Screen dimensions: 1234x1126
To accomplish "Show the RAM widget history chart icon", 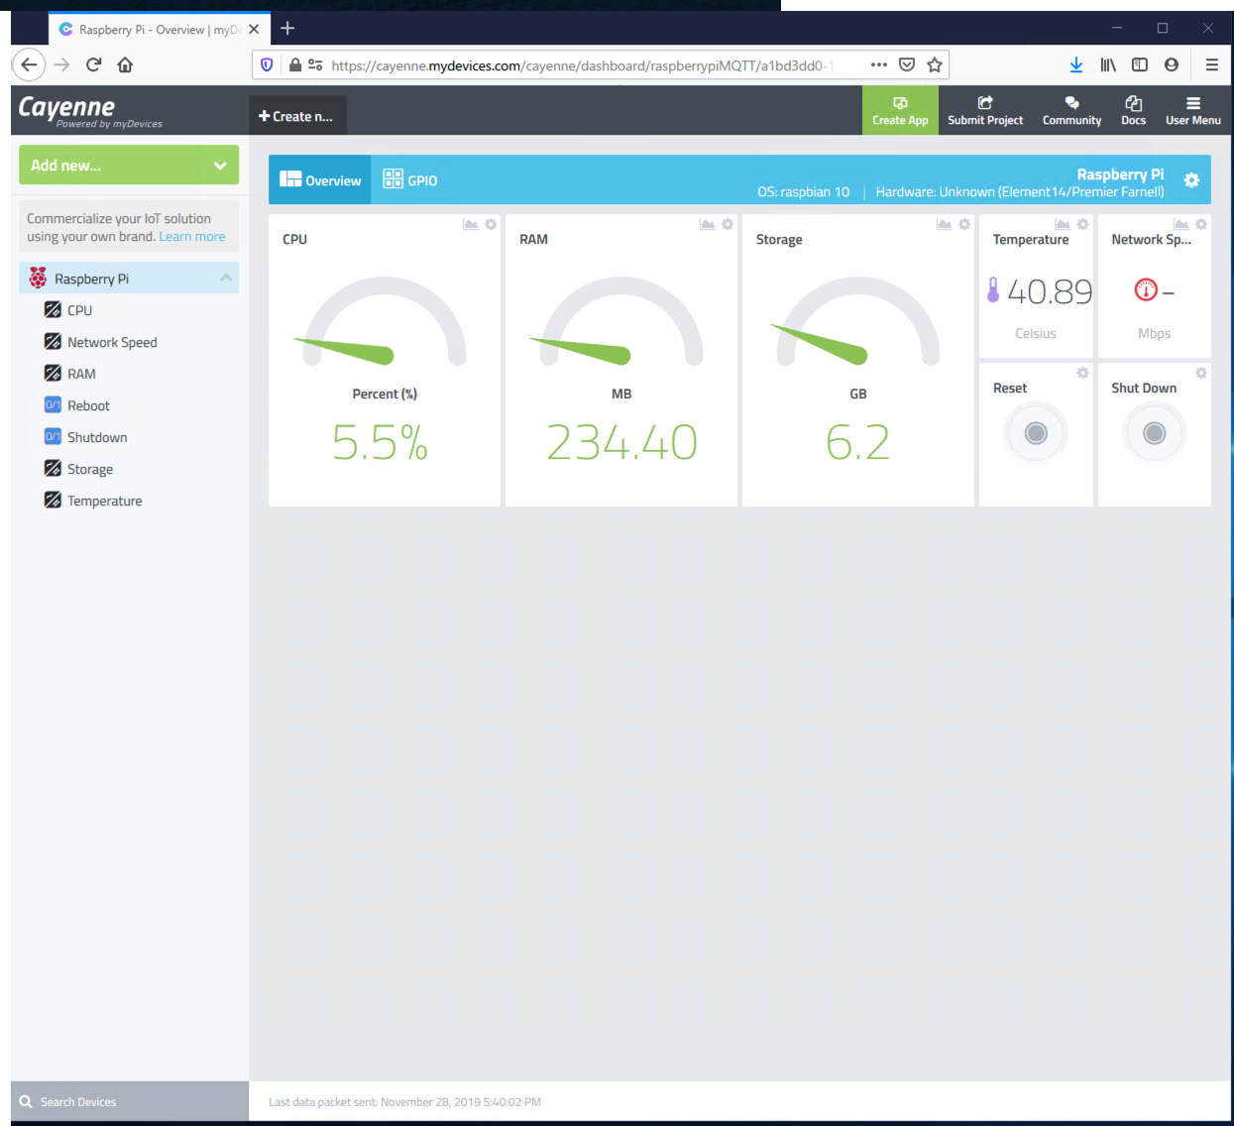I will coord(707,224).
